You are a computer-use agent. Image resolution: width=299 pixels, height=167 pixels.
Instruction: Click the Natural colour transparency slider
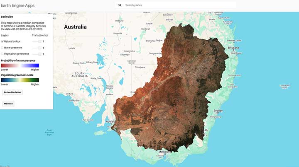pos(37,42)
